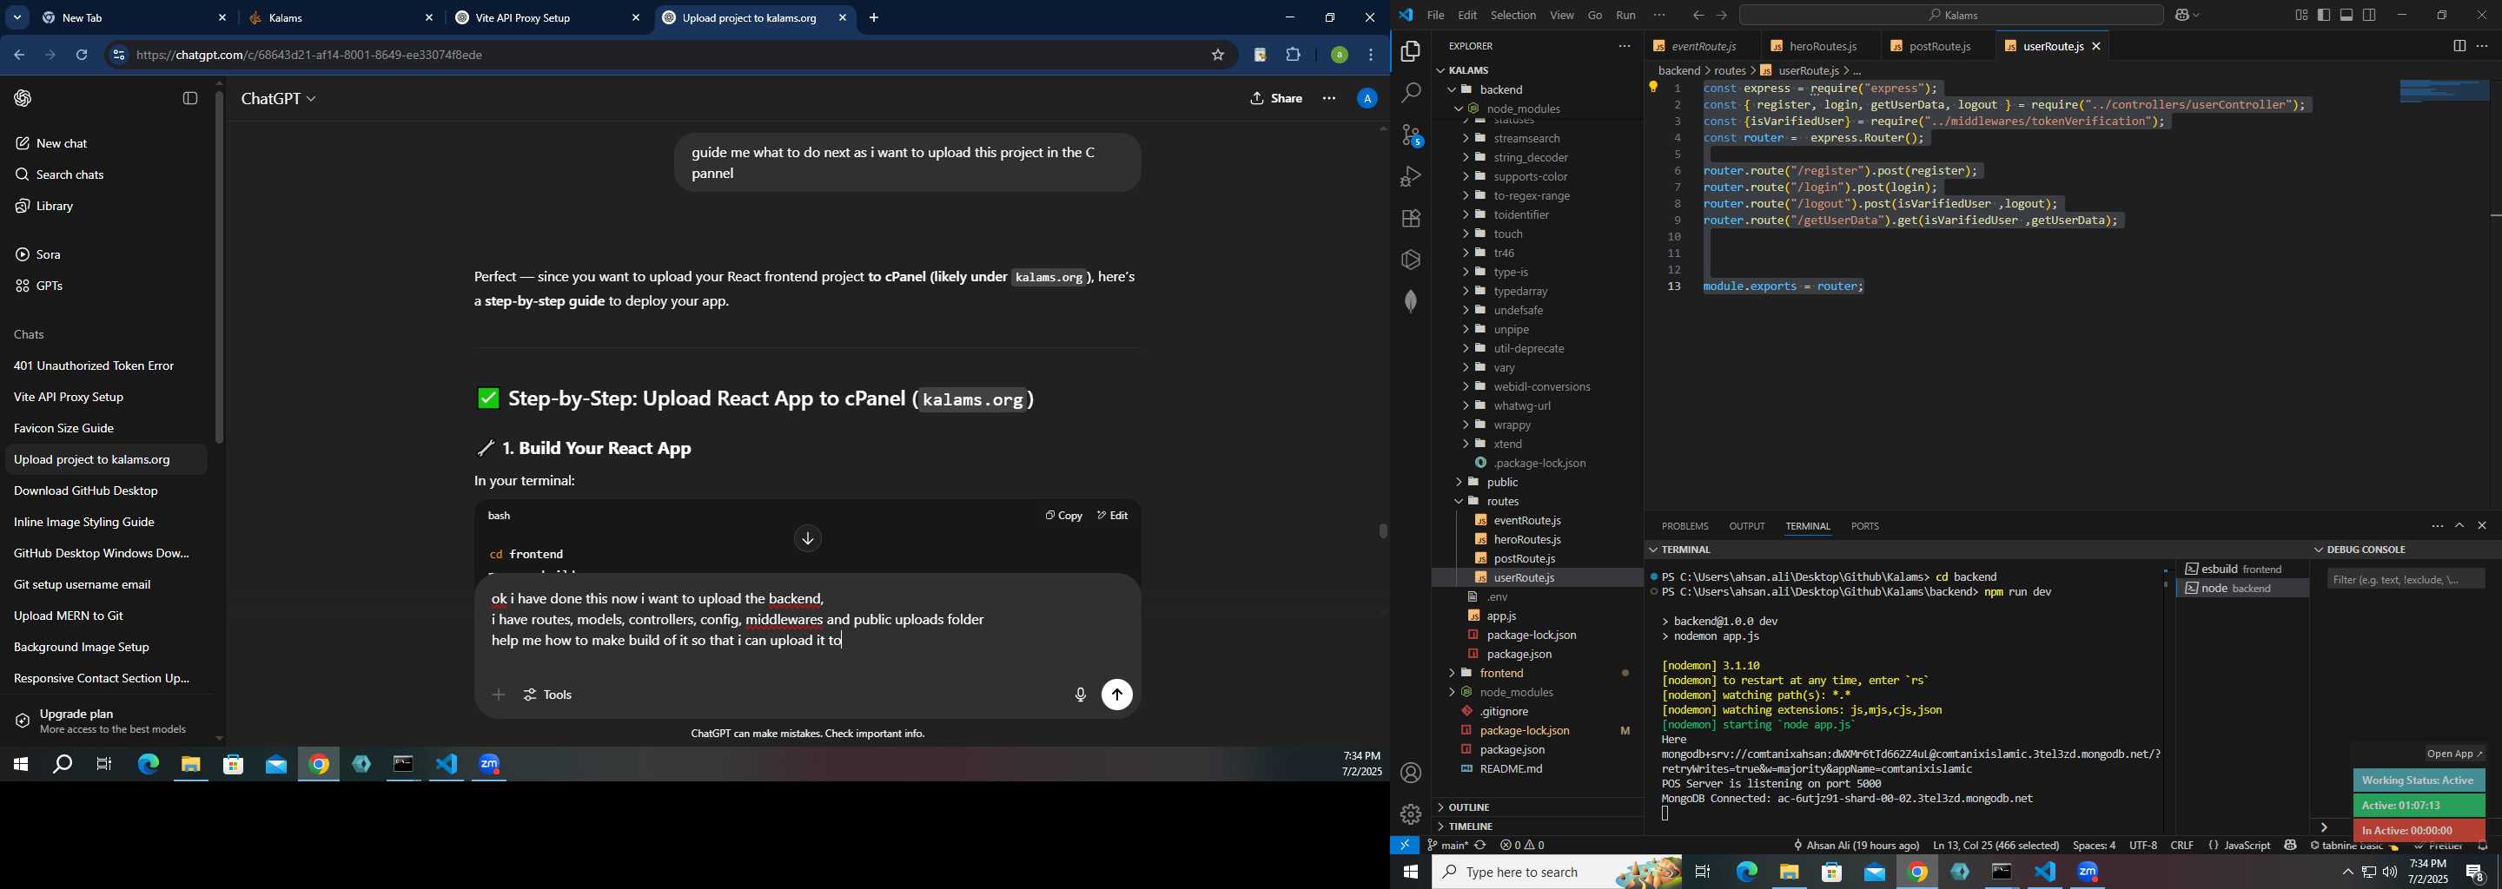This screenshot has height=889, width=2502.
Task: Open the OUTPUT panel tab
Action: click(1746, 526)
